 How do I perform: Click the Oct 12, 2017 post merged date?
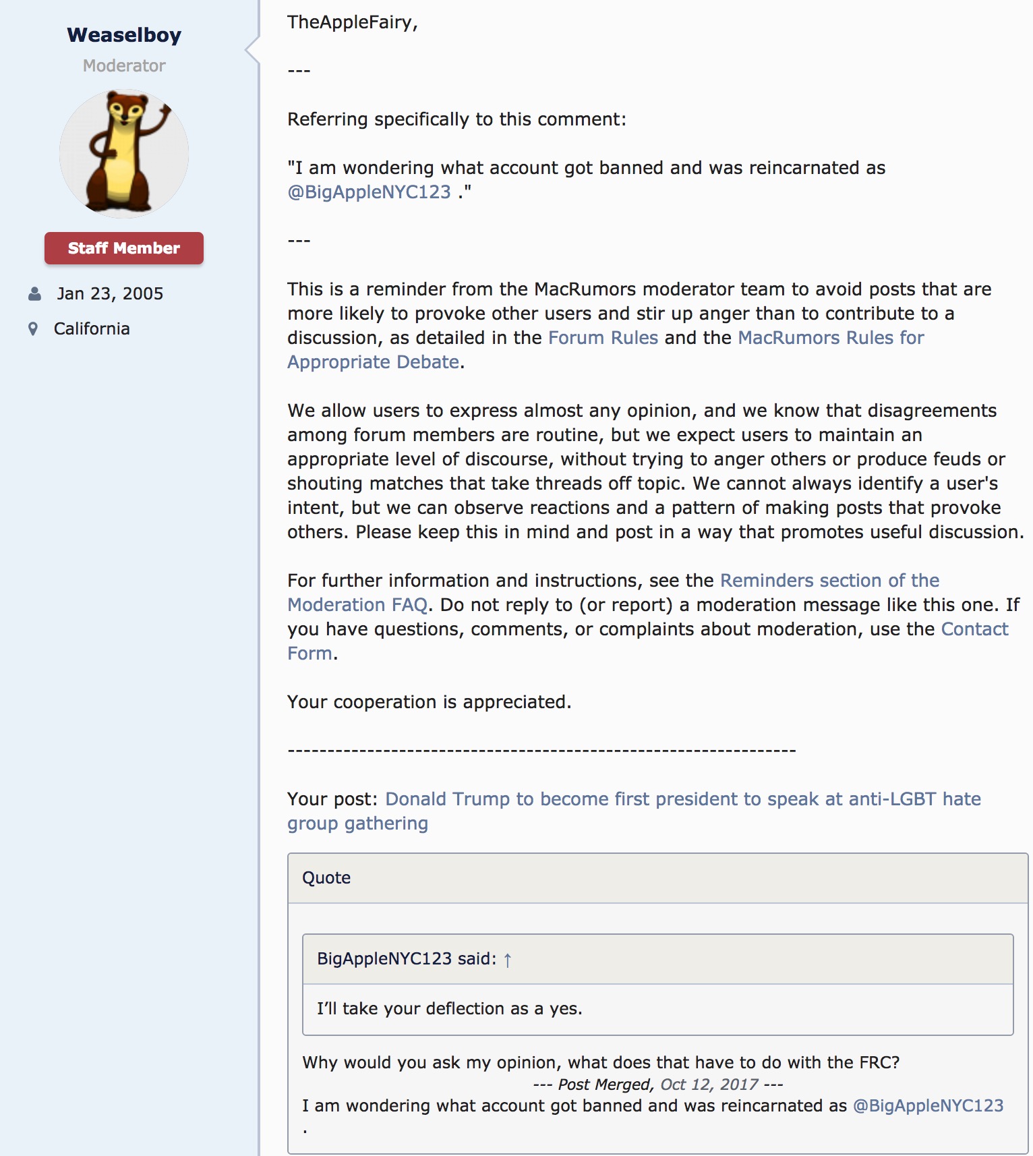(709, 1085)
